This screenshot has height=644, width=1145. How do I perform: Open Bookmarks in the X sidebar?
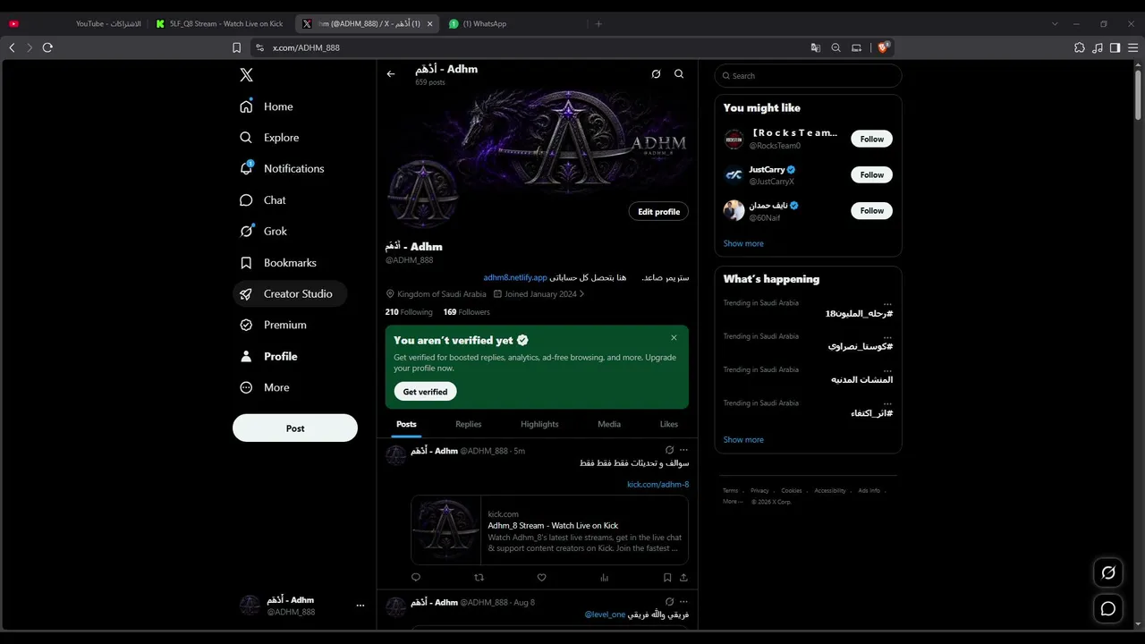point(278,263)
